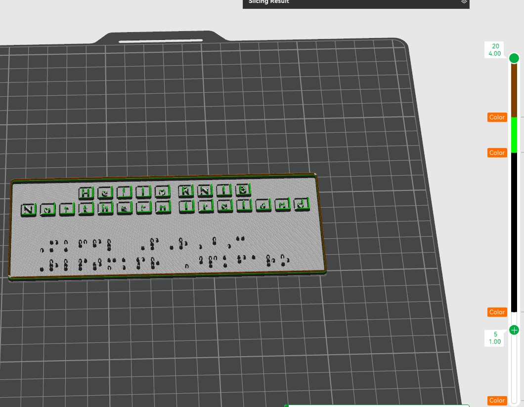Click the letter B tile ending the first row
The width and height of the screenshot is (524, 407).
pos(242,189)
